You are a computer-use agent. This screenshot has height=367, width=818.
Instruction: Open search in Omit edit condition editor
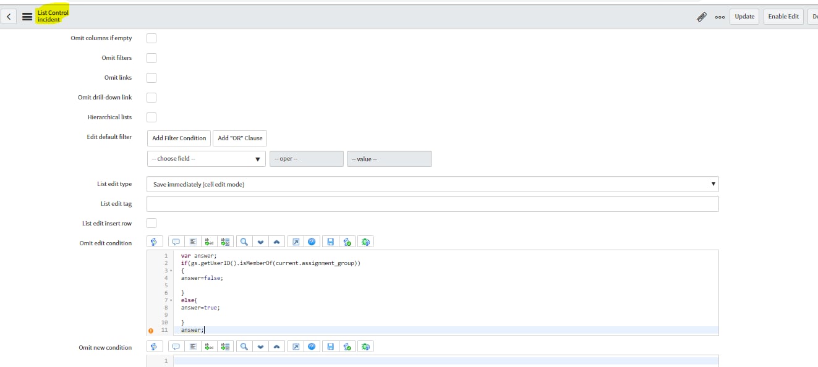(x=244, y=242)
